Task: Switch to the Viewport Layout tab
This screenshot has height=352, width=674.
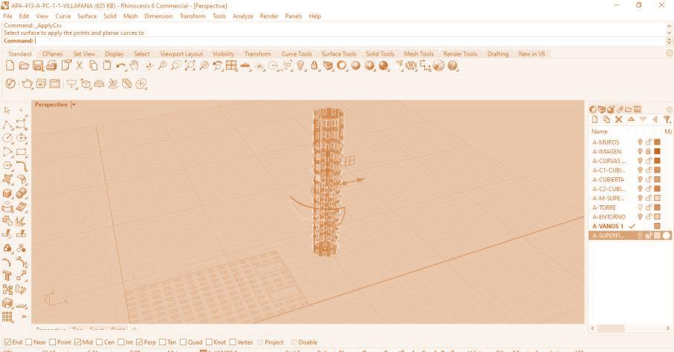Action: (181, 54)
